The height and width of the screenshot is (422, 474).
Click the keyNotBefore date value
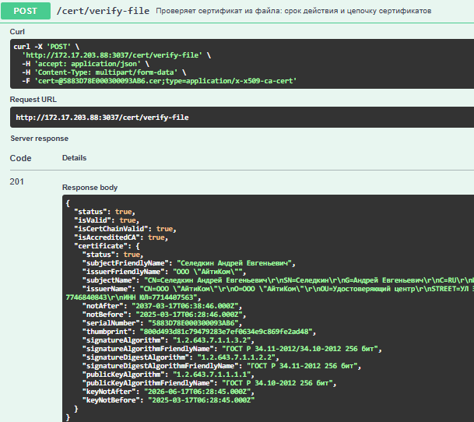coord(202,400)
